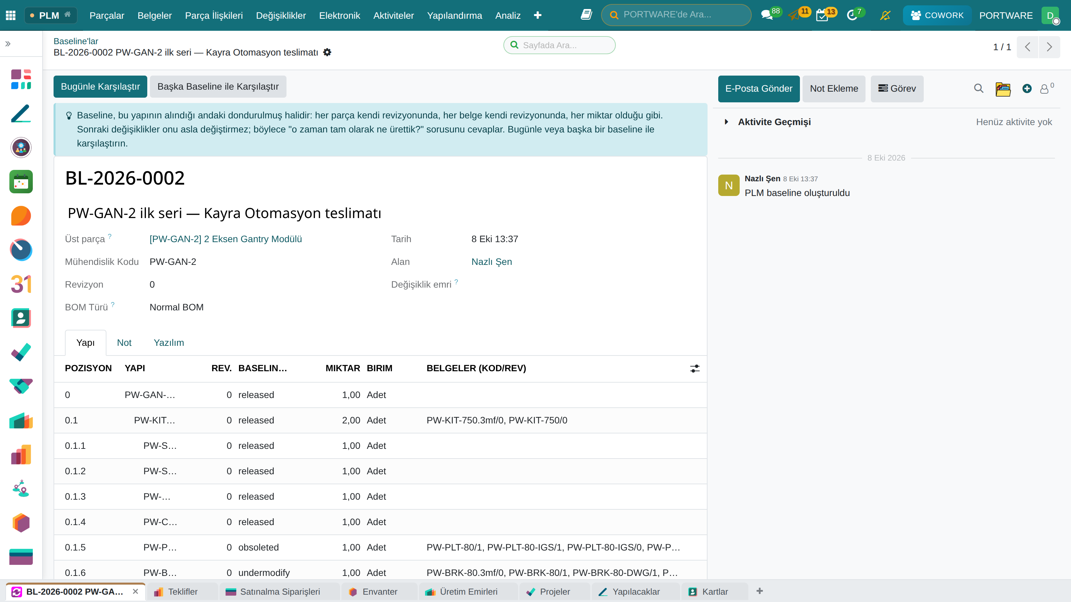This screenshot has height=602, width=1071.
Task: Open the followers icon showing 0
Action: click(1047, 89)
